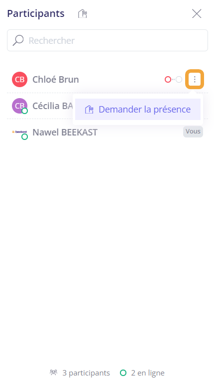Click the Beekast logo avatar

pyautogui.click(x=19, y=131)
